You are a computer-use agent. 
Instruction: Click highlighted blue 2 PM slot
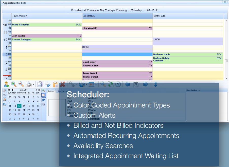(117, 54)
